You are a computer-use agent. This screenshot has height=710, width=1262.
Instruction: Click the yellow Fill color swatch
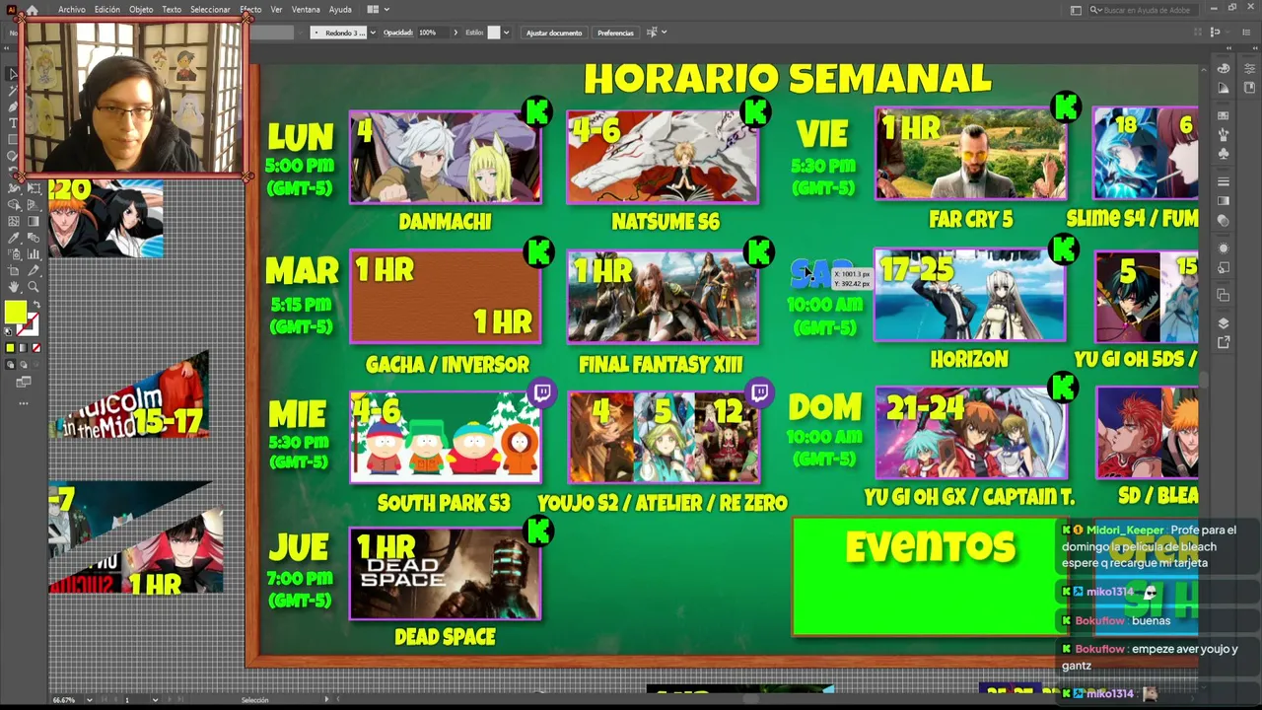(15, 313)
